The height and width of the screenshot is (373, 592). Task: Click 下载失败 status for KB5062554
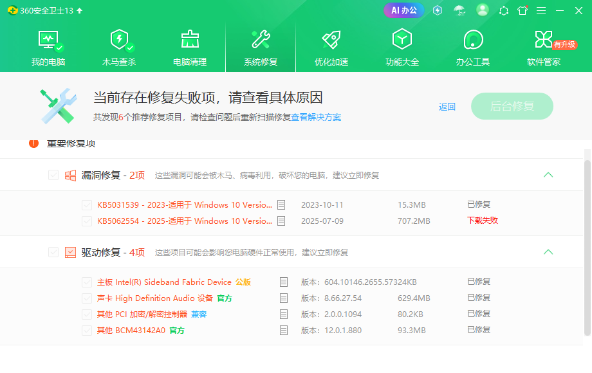pyautogui.click(x=483, y=220)
